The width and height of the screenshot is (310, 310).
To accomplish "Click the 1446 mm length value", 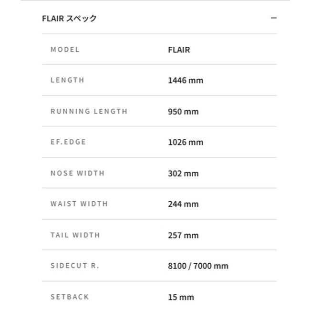I will pyautogui.click(x=186, y=80).
